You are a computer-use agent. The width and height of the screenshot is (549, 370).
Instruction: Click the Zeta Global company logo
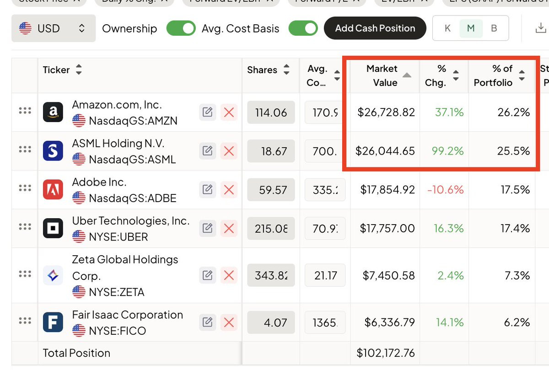[53, 275]
